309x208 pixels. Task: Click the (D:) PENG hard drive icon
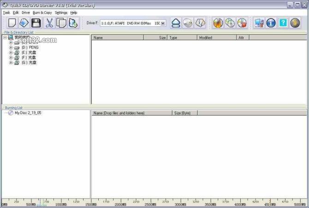(17, 47)
